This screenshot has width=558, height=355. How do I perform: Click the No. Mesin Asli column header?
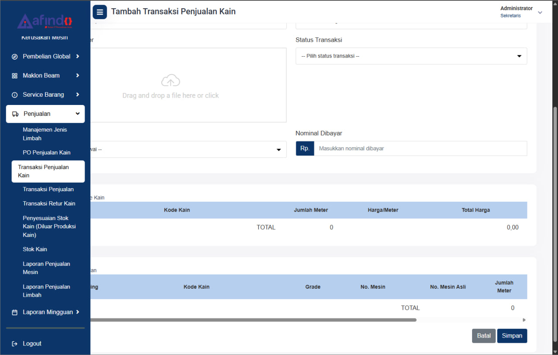click(x=448, y=287)
